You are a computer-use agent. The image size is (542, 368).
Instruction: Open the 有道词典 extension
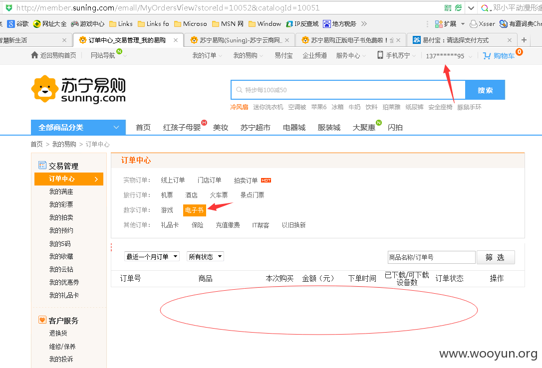[x=521, y=24]
